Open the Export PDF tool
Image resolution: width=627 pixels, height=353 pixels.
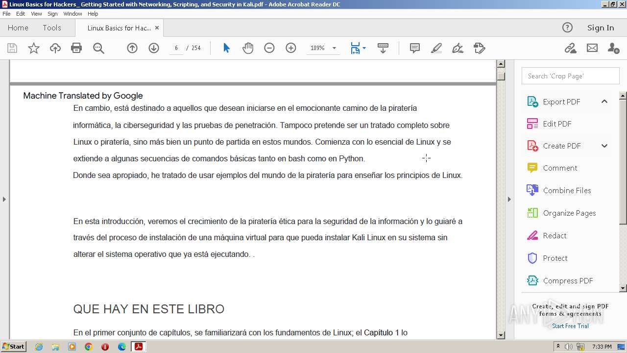[x=561, y=101]
